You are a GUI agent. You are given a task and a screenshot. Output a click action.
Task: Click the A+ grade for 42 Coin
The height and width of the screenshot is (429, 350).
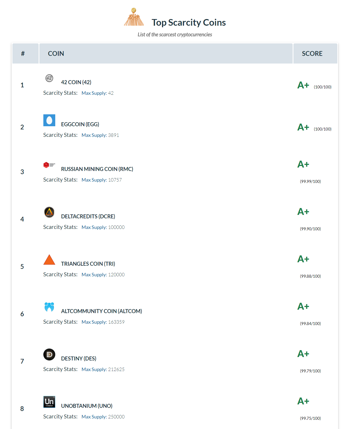[x=303, y=85]
